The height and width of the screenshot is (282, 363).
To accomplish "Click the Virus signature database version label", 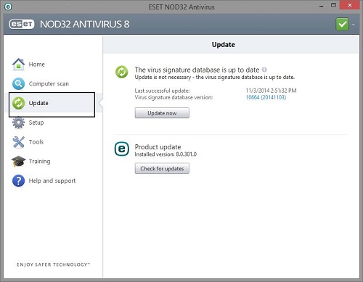I will coord(174,97).
